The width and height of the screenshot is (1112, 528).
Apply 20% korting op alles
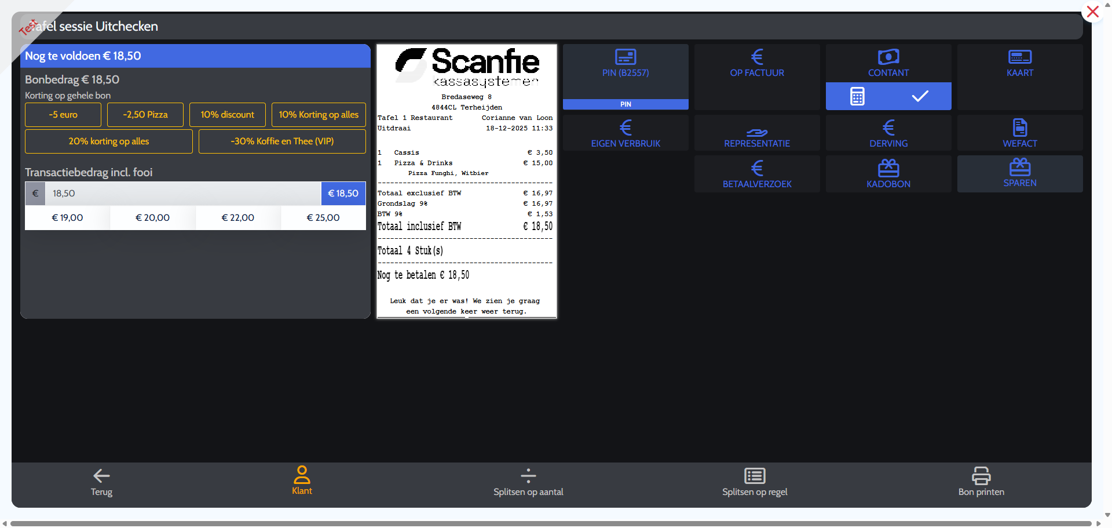(x=109, y=141)
